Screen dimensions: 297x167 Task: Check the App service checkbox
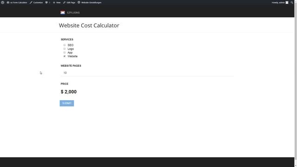tap(65, 52)
